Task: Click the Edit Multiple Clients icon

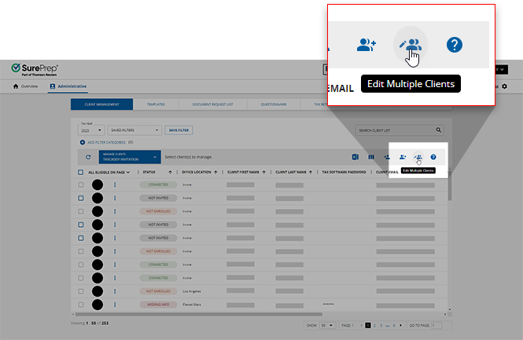Action: point(418,158)
